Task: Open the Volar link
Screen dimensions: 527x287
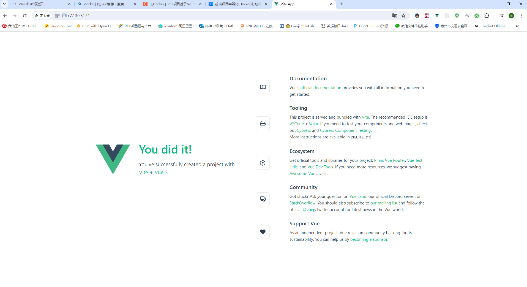Action: pyautogui.click(x=313, y=124)
